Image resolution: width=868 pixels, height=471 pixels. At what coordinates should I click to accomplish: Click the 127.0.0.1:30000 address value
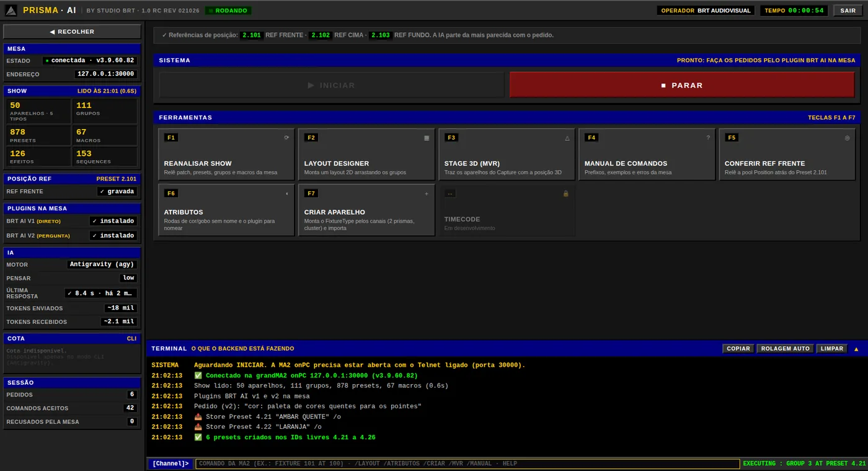click(x=105, y=74)
